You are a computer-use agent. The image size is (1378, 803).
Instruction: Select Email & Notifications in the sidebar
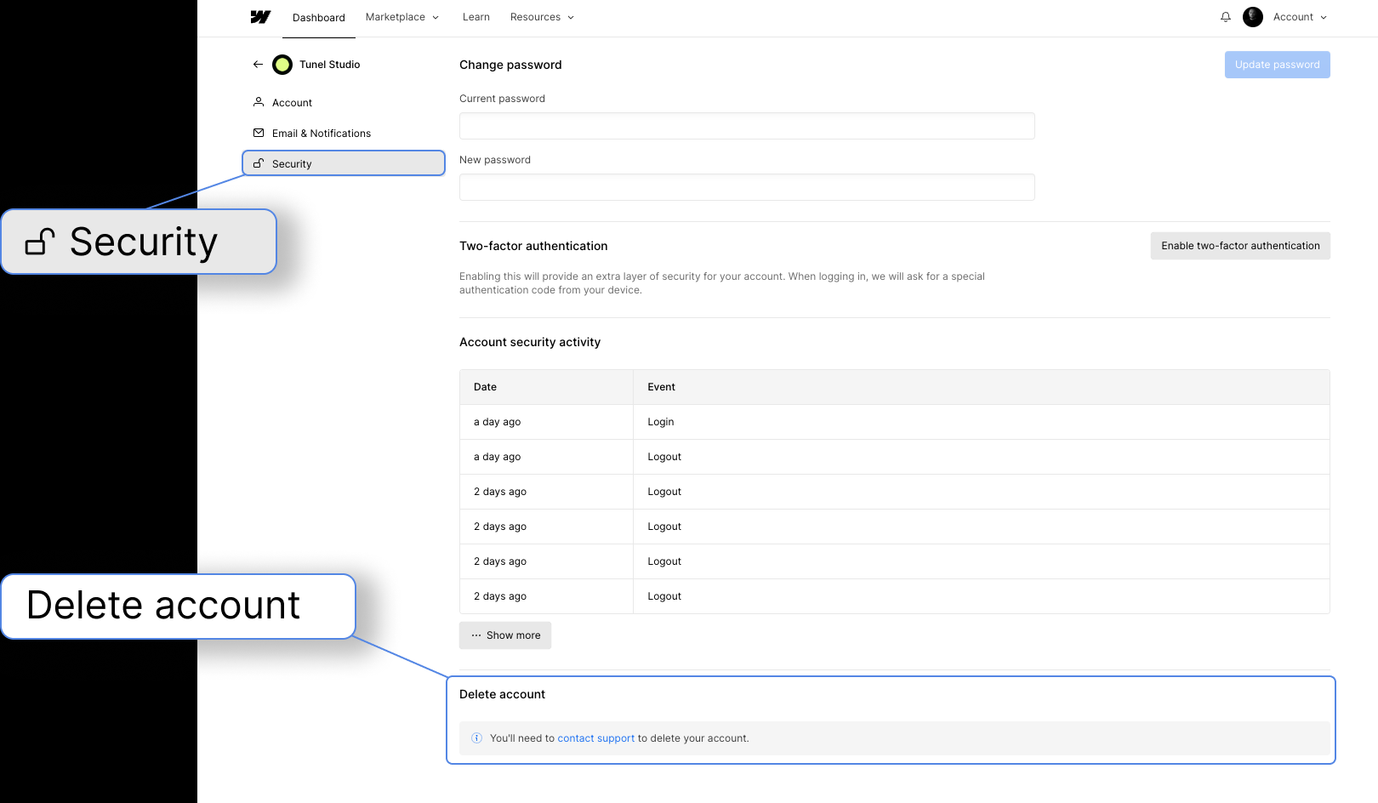click(321, 133)
